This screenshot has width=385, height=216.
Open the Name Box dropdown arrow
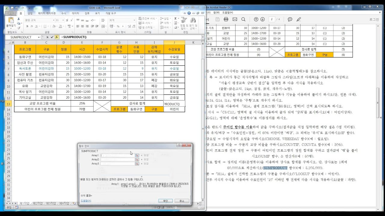pyautogui.click(x=39, y=37)
